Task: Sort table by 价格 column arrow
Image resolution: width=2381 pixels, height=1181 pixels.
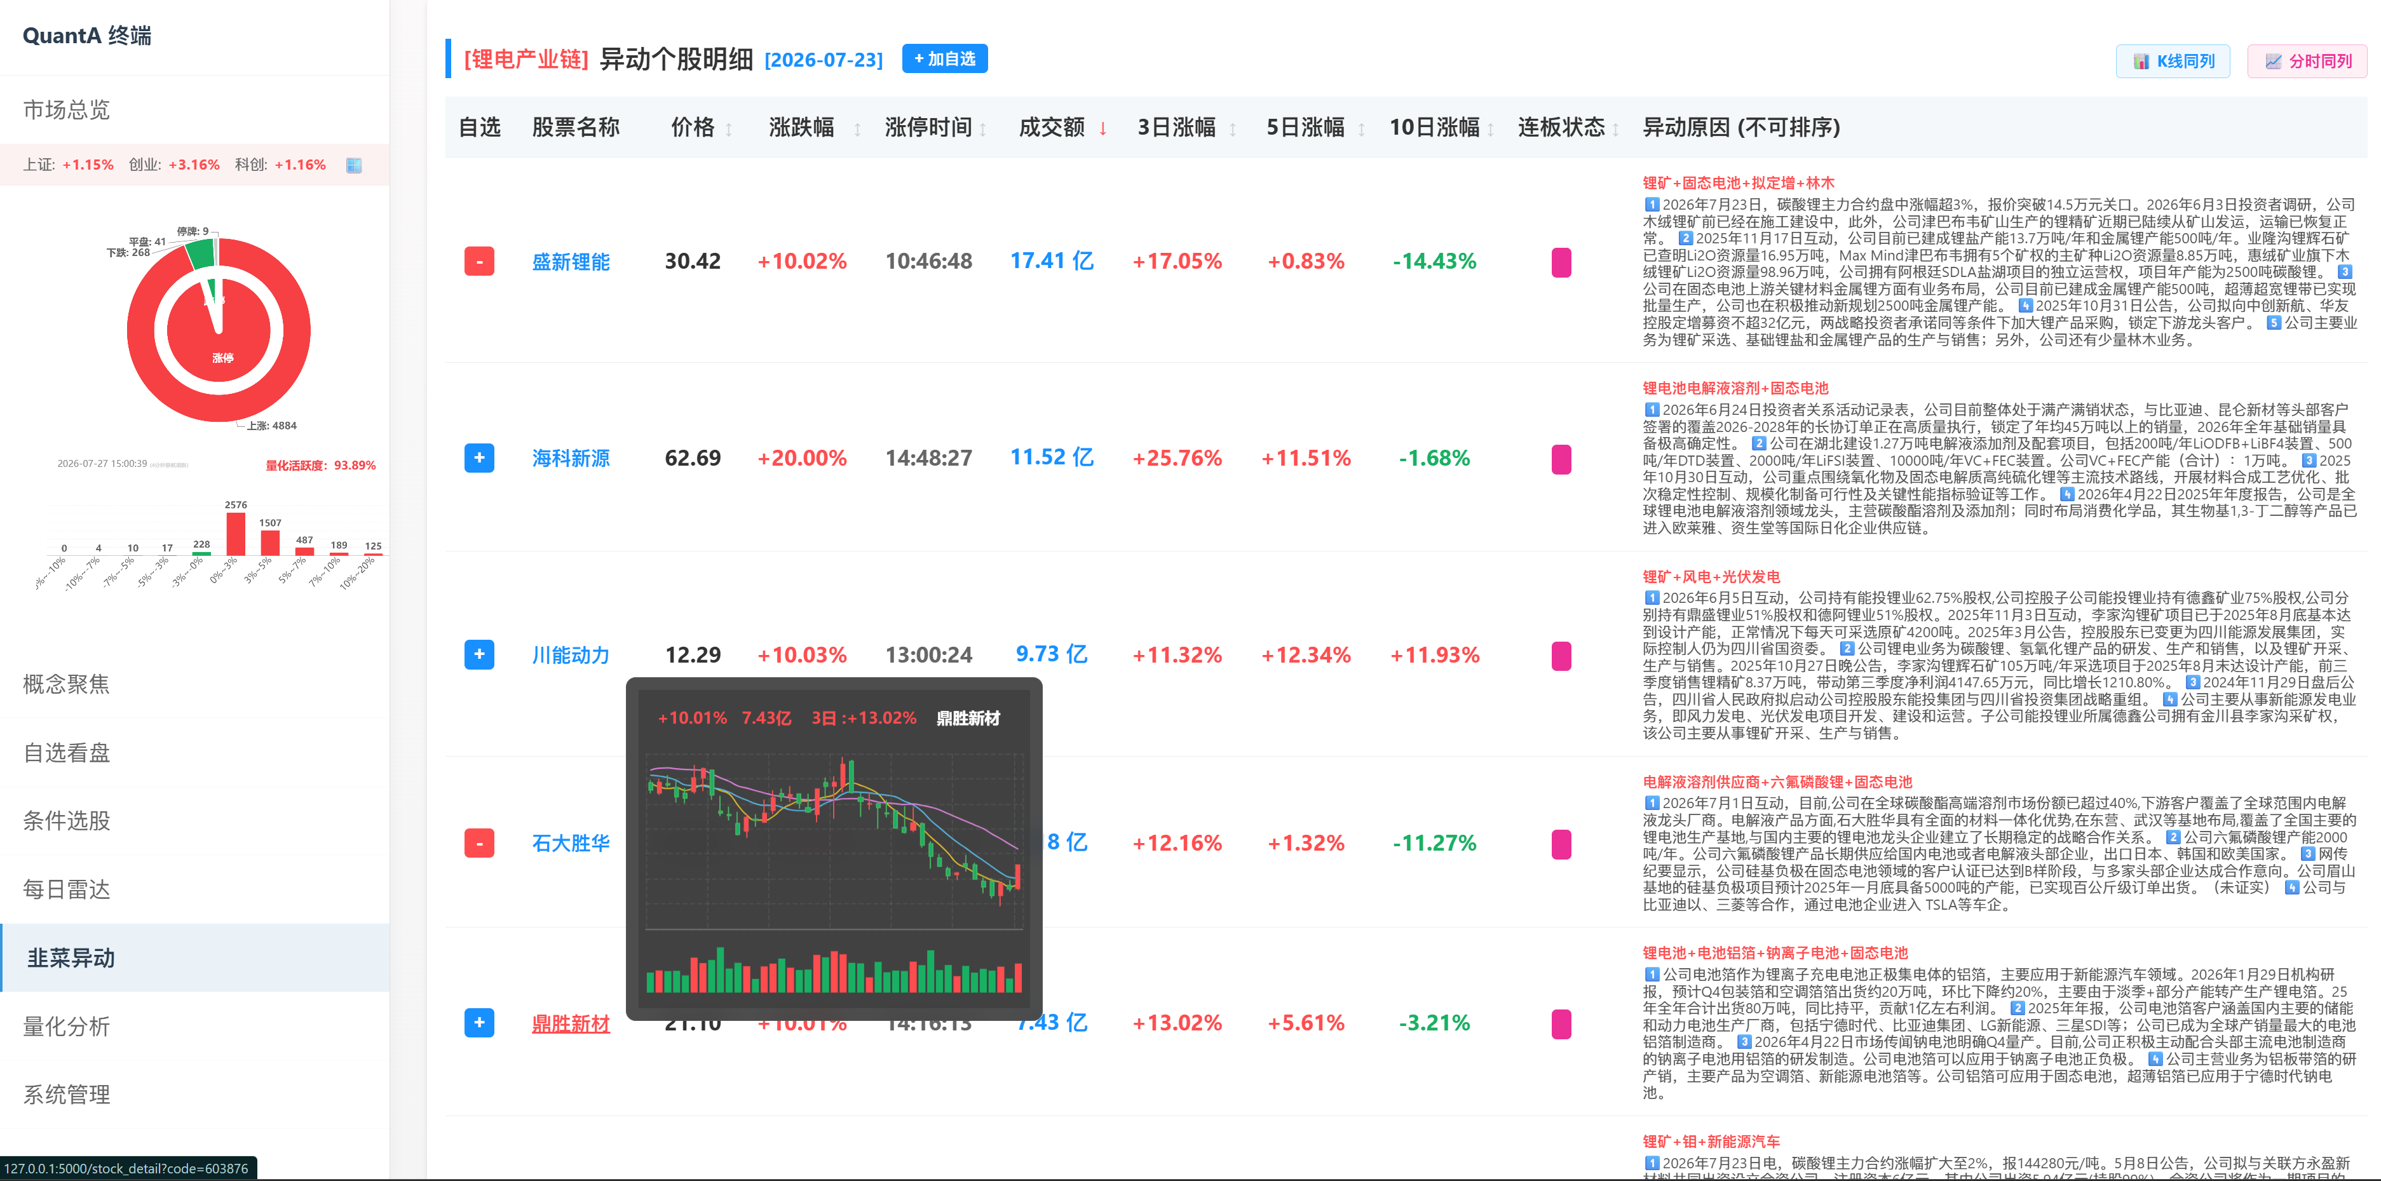Action: 728,130
